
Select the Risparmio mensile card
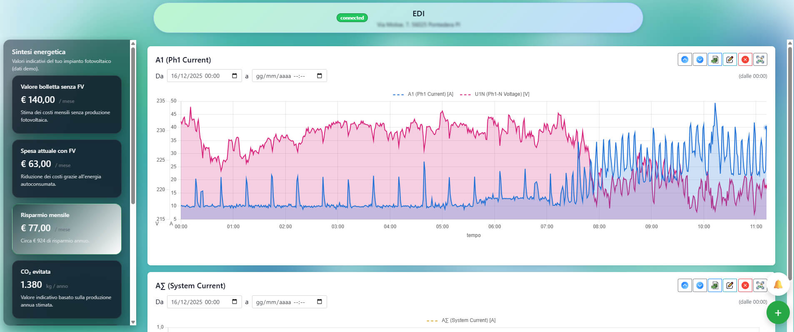coord(67,229)
